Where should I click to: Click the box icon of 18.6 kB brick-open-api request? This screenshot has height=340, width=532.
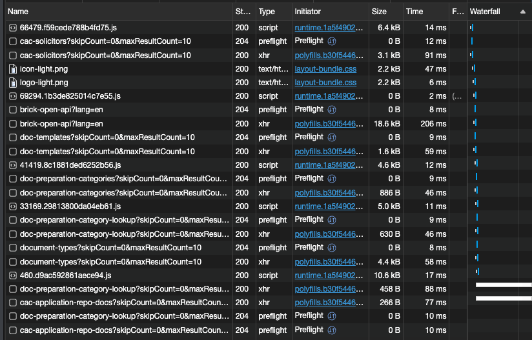coord(12,124)
